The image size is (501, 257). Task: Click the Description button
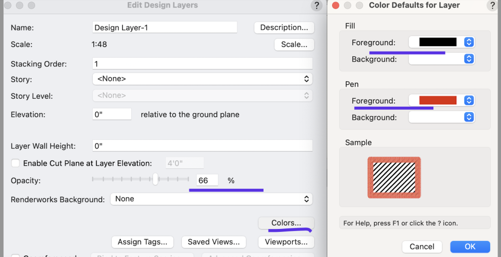click(x=284, y=28)
